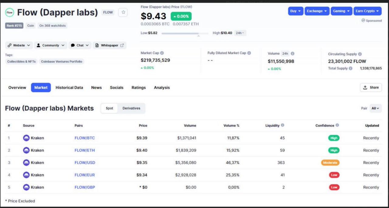389x208 pixels.
Task: Open the FLOW/USD pair link
Action: coord(85,163)
